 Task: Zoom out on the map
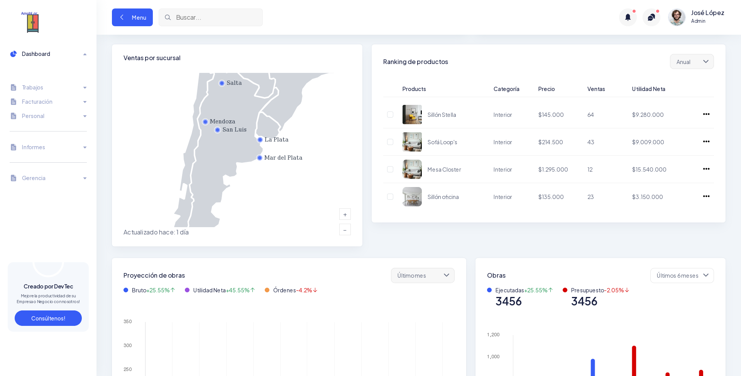(345, 230)
